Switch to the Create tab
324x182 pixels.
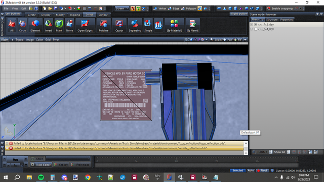click(x=31, y=15)
